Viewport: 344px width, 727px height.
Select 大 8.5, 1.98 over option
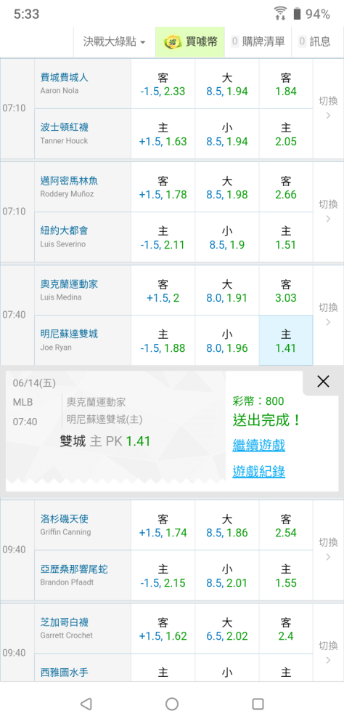point(227,188)
